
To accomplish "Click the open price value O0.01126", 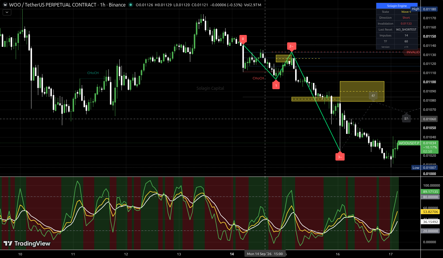I will tap(144, 5).
